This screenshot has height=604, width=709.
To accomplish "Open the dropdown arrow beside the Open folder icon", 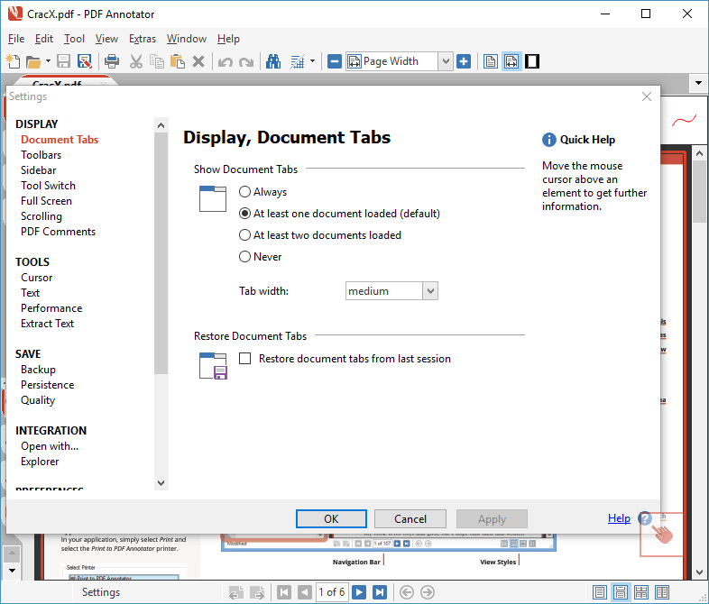I will 48,61.
